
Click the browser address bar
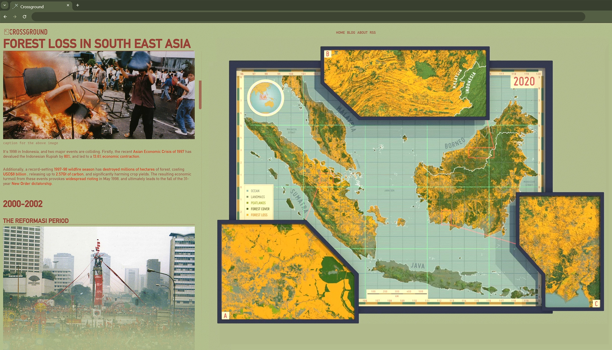pyautogui.click(x=308, y=17)
